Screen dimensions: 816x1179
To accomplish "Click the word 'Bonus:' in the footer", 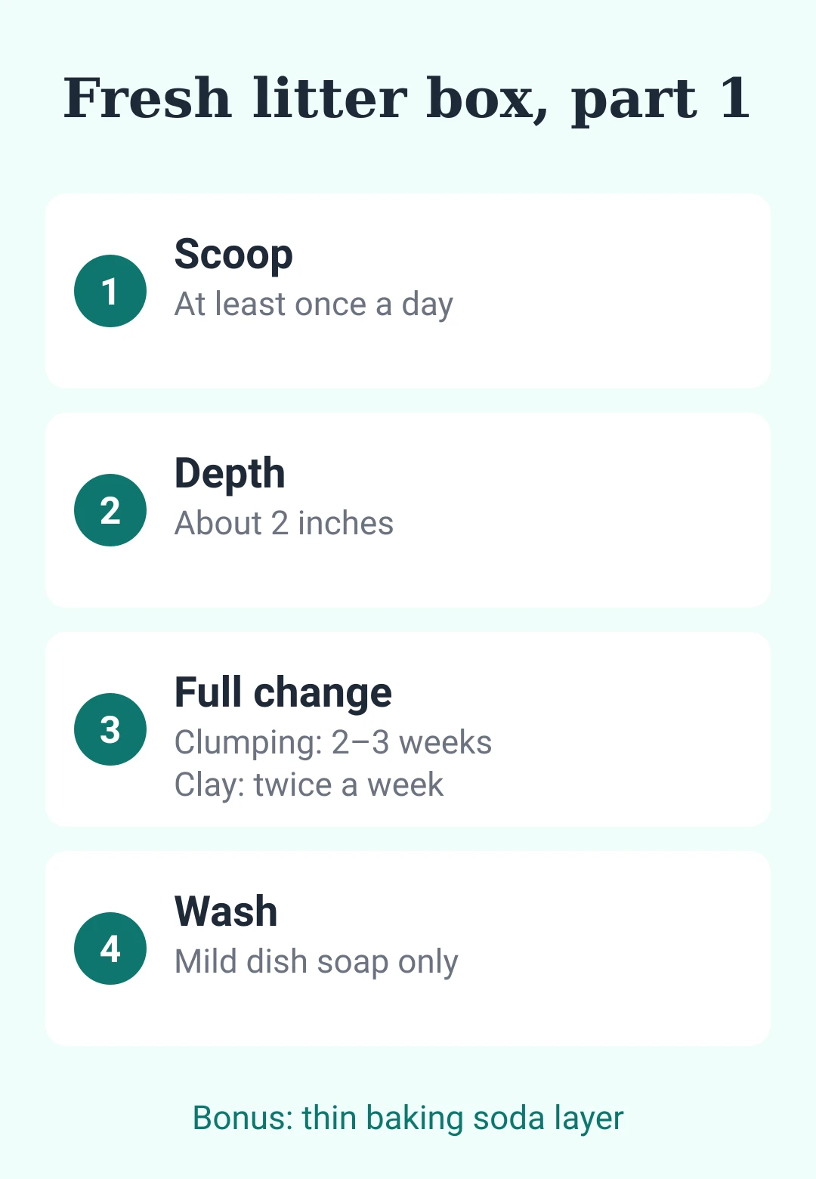I will (243, 1118).
